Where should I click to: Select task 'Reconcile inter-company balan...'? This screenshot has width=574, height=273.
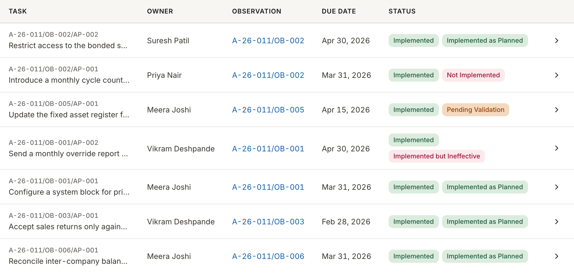point(68,261)
